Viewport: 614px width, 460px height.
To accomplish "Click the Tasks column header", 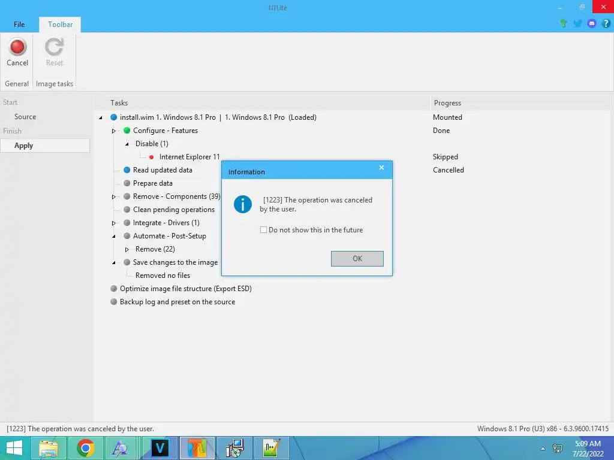I will 263,103.
